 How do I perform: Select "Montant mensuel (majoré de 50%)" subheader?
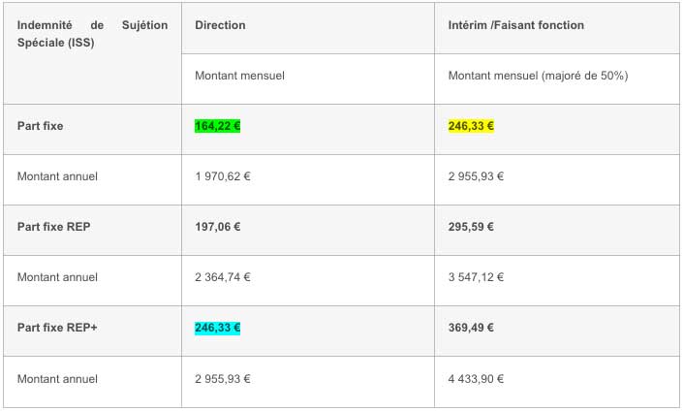pos(539,75)
